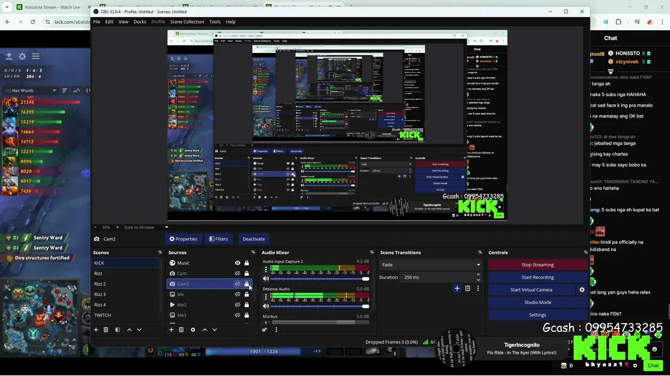Open Cam2 Filters button
670x376 pixels.
pyautogui.click(x=218, y=239)
